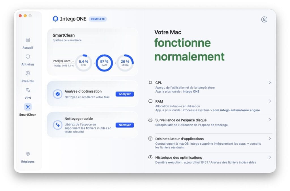
Task: Click the 'Désinstallateur d'applications' title
Action: tap(179, 139)
